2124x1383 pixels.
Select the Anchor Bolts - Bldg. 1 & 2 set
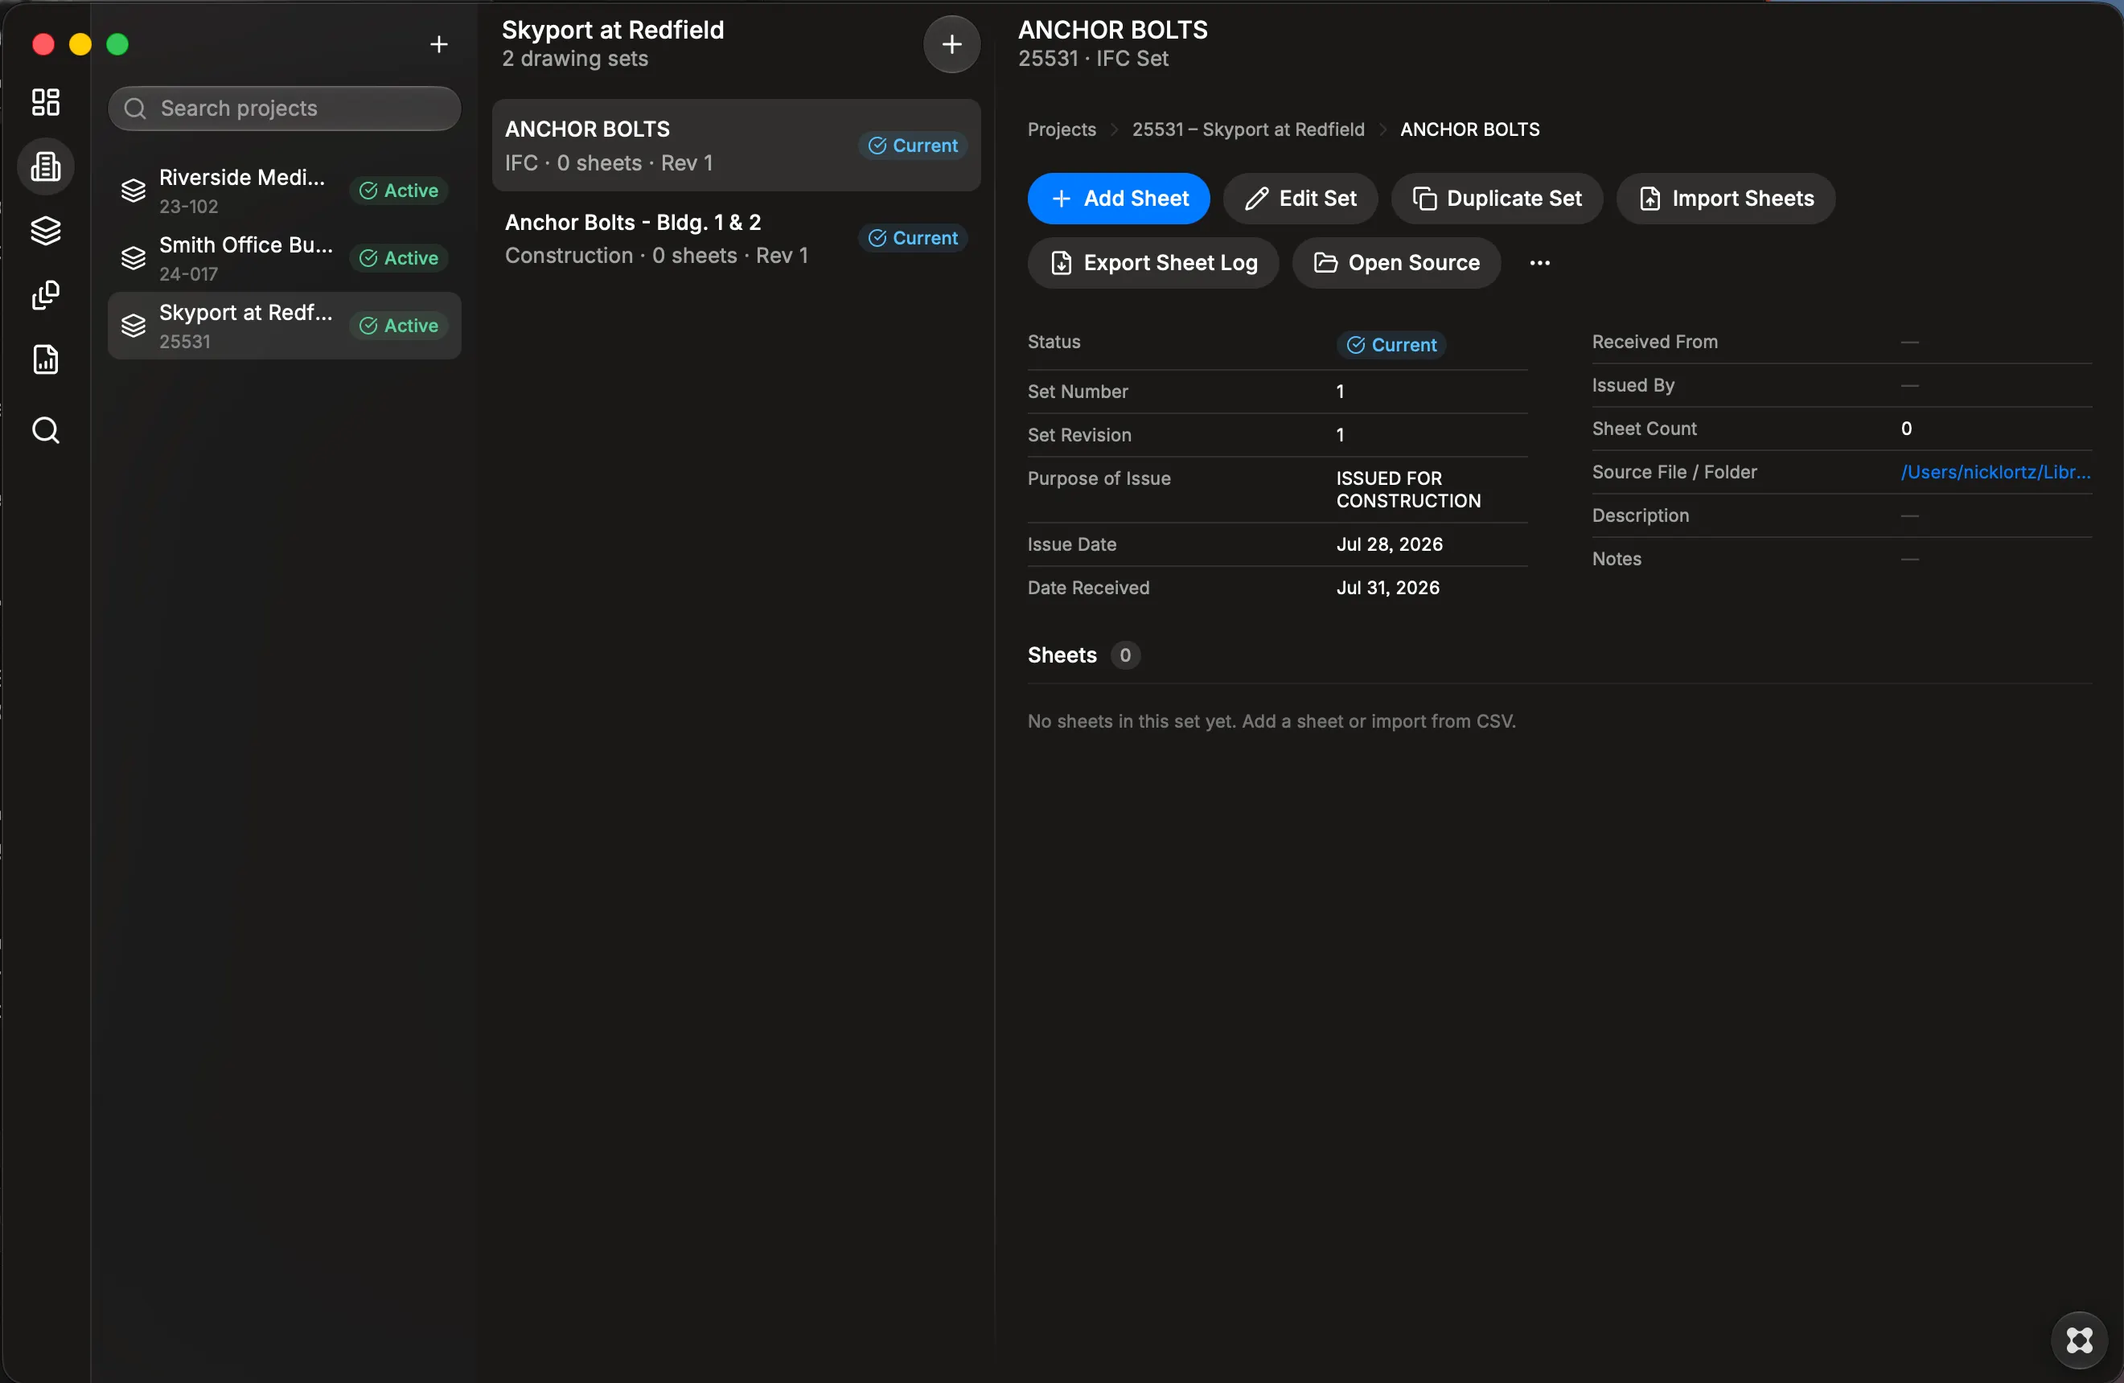point(736,238)
